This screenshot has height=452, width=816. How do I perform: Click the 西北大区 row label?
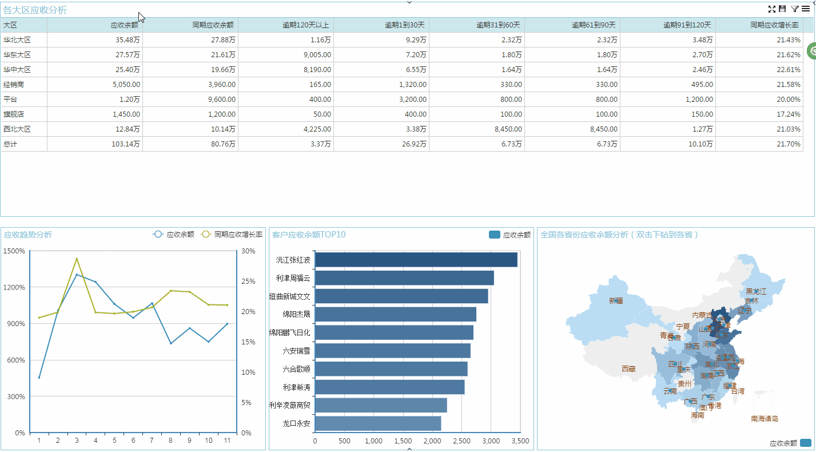tap(17, 129)
